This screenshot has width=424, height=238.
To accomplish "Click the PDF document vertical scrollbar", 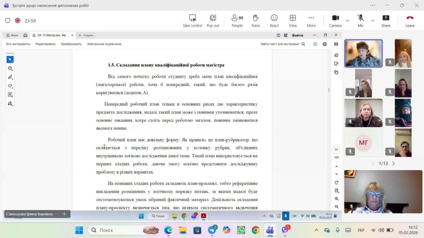I will pos(329,90).
